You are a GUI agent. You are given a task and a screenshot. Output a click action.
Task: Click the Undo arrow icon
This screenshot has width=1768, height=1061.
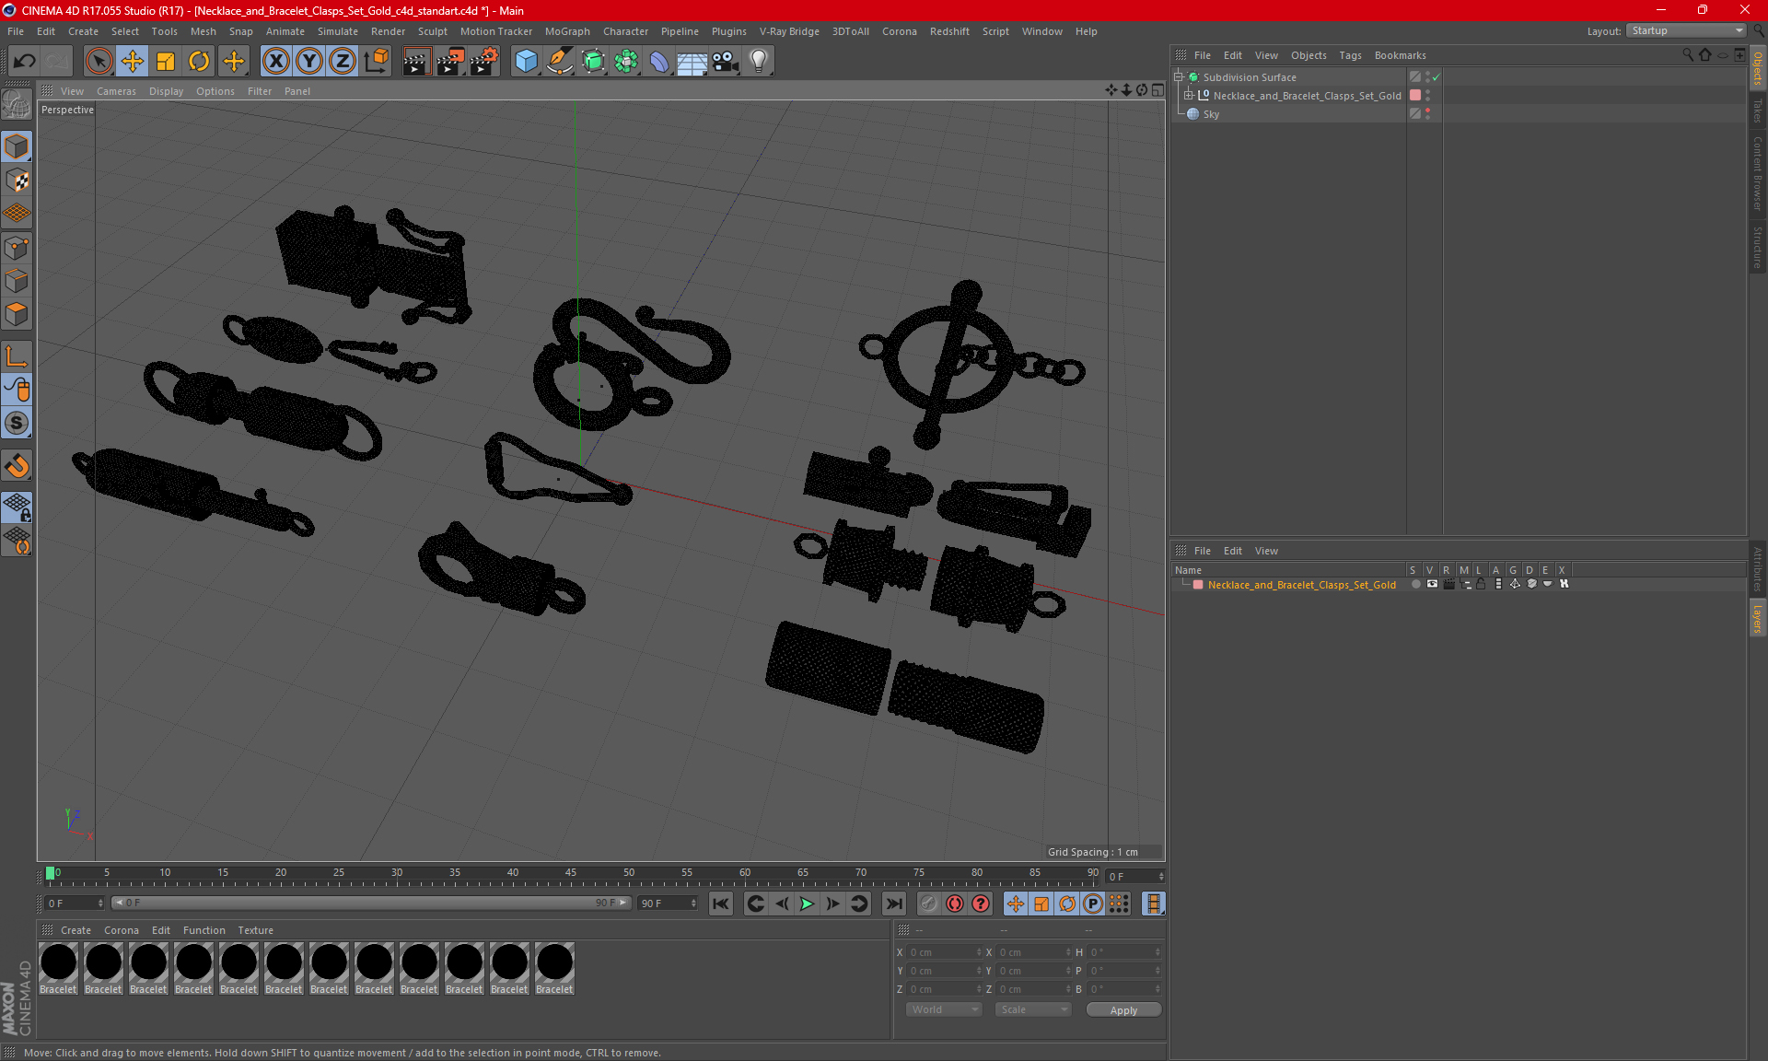tap(24, 62)
